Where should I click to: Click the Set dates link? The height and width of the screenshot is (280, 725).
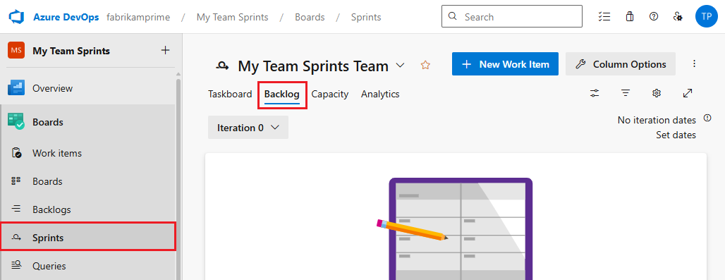676,135
